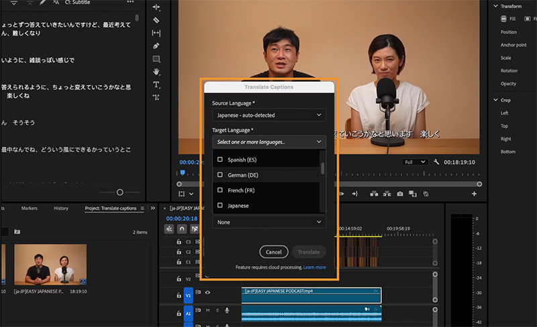This screenshot has height=327, width=537.
Task: Select the Slip tool
Action: (x=156, y=33)
